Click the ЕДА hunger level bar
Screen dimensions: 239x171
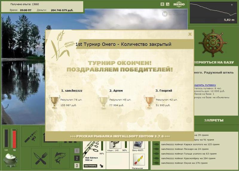pos(6,138)
